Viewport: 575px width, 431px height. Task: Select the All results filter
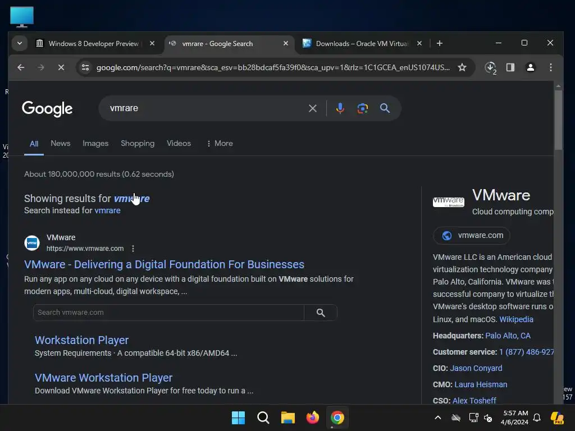(34, 144)
